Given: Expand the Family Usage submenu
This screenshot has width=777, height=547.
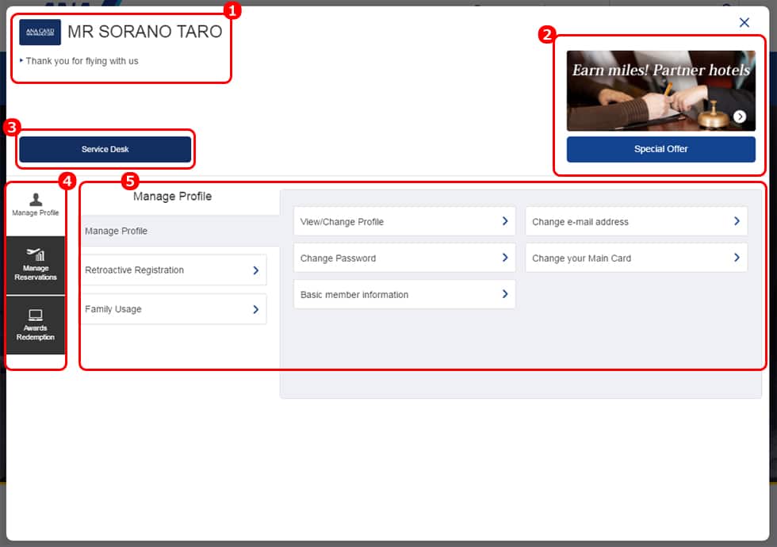Looking at the screenshot, I should [x=174, y=309].
